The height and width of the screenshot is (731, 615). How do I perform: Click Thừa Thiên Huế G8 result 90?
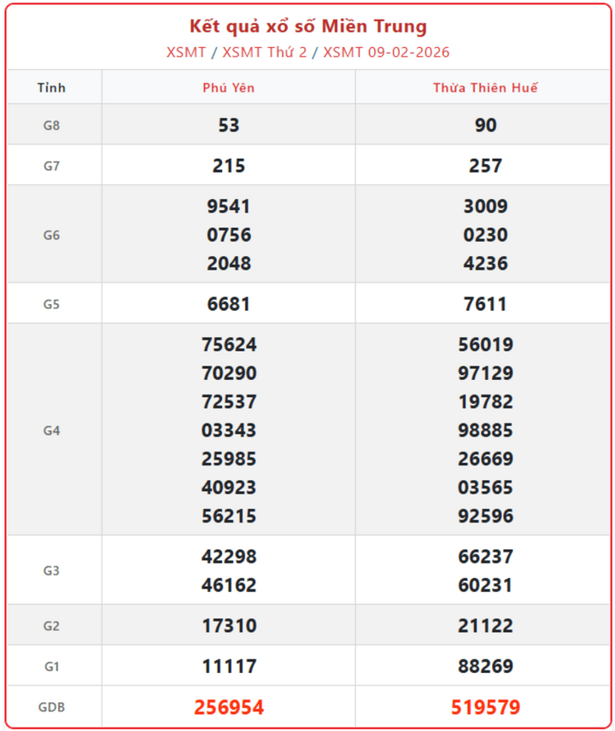[485, 126]
